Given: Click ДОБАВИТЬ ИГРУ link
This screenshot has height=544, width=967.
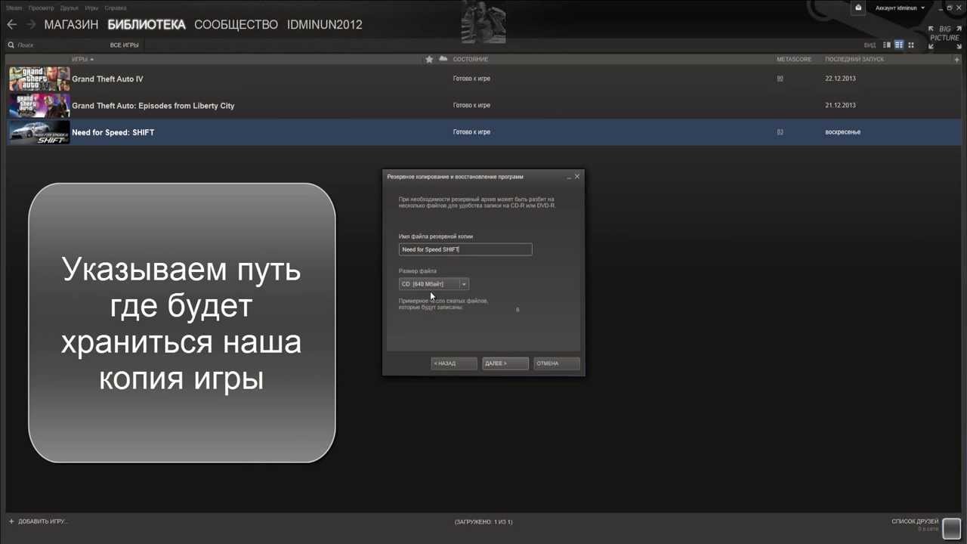Looking at the screenshot, I should pos(43,521).
